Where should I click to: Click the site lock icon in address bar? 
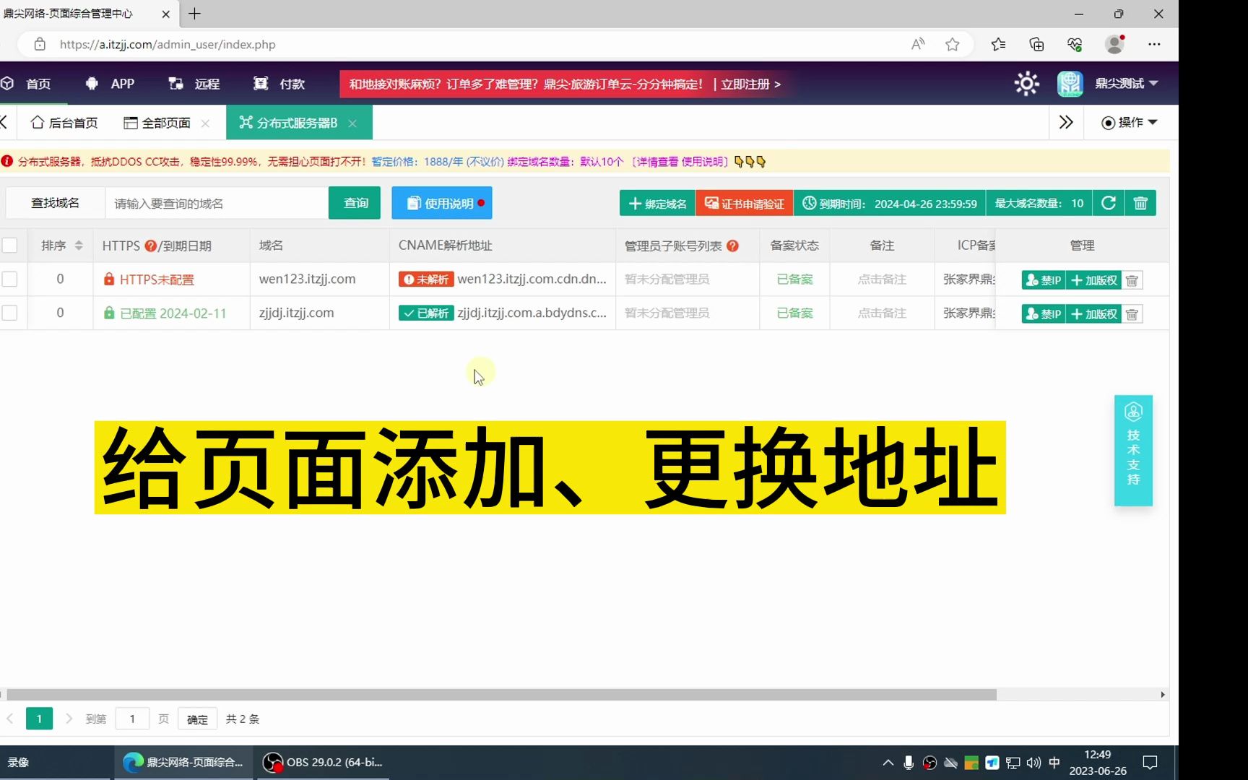click(40, 44)
